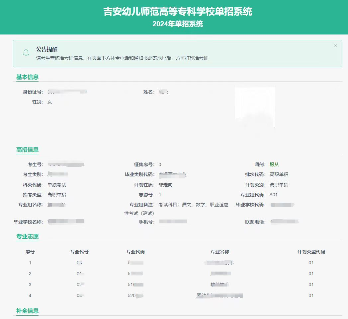Click the 专业代码 column header
348x319 pixels.
pyautogui.click(x=135, y=252)
